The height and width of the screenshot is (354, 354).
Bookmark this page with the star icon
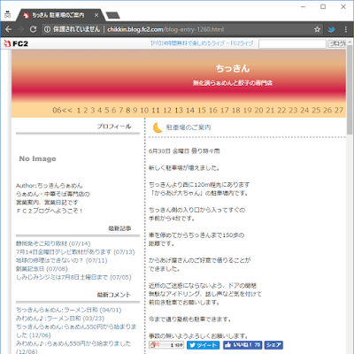coord(317,29)
